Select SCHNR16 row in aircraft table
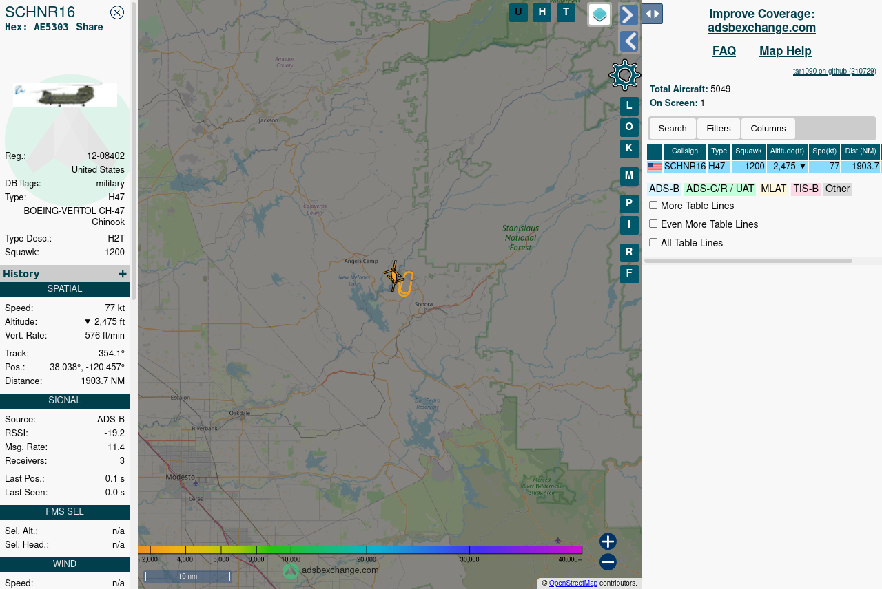The image size is (882, 589). pyautogui.click(x=763, y=167)
